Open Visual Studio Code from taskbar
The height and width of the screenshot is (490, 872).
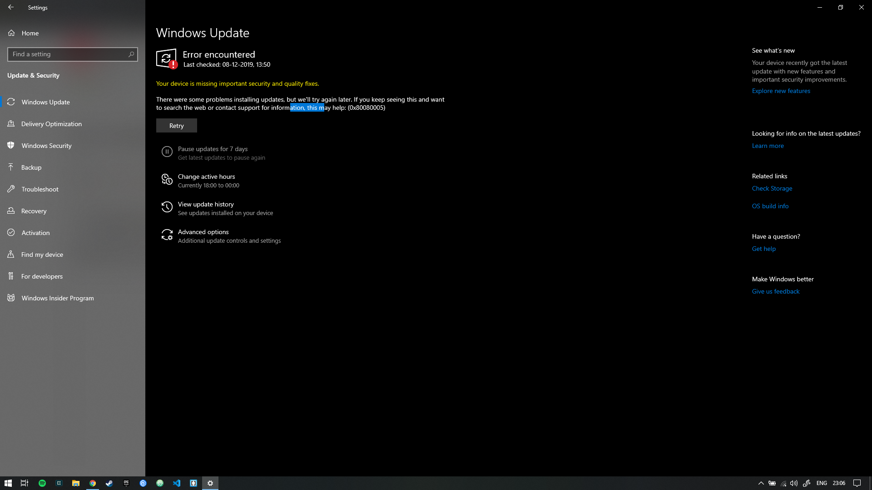click(177, 483)
